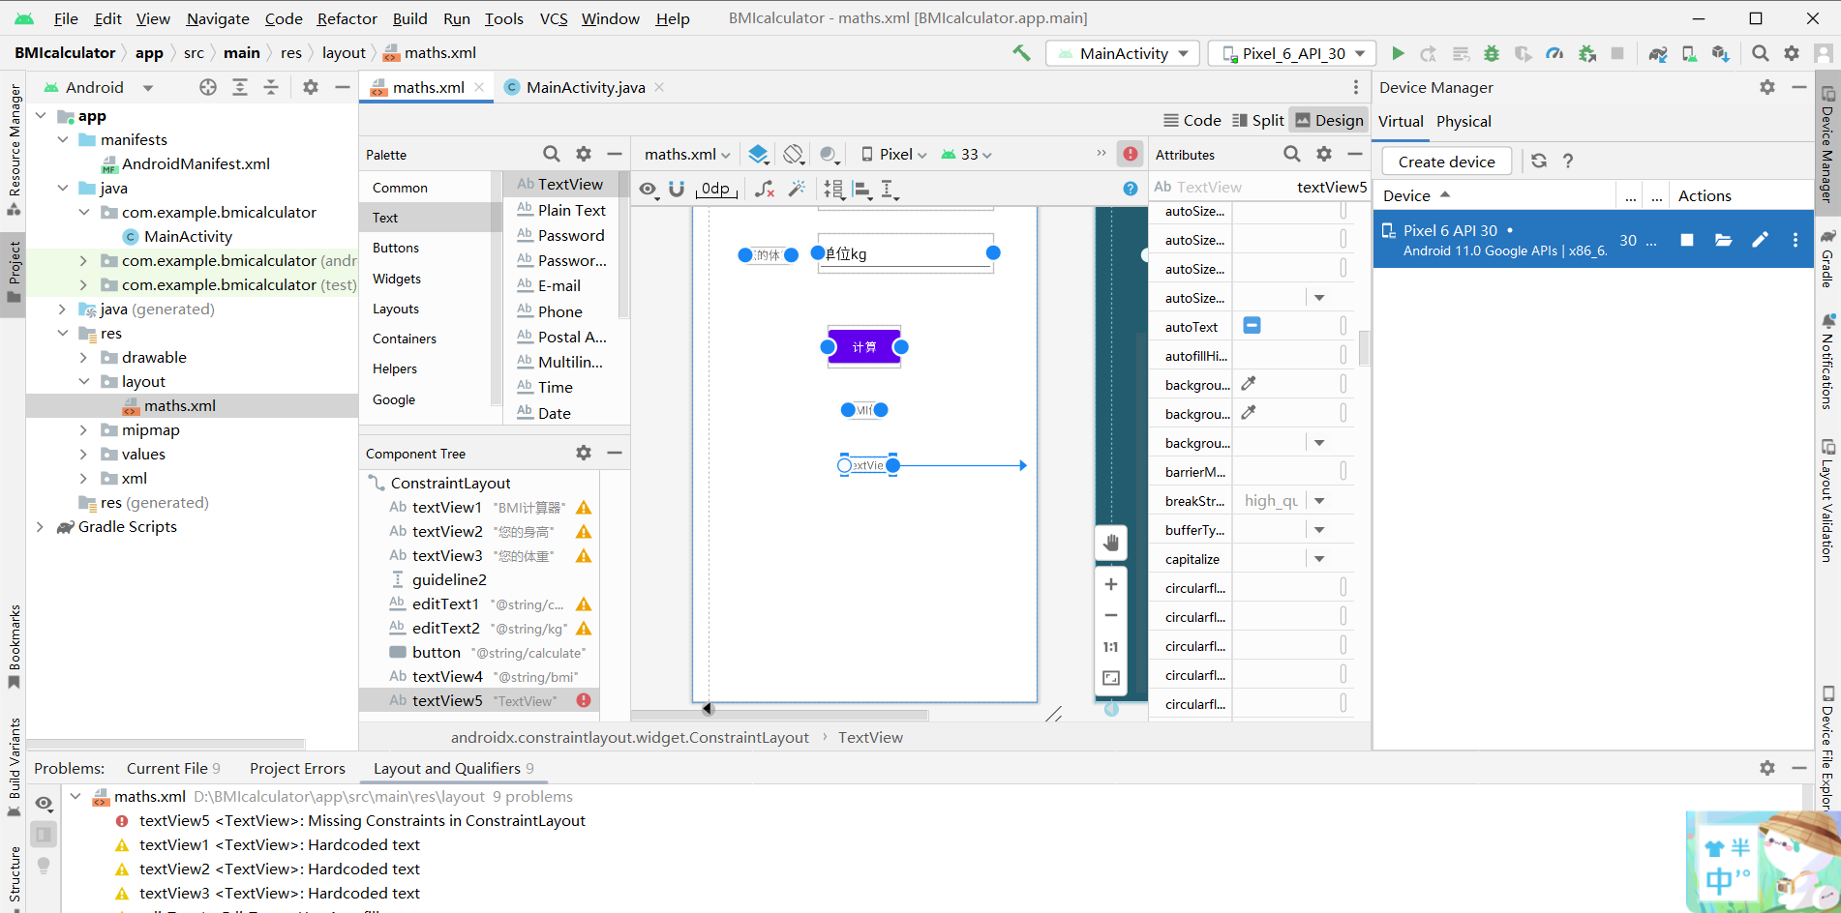The image size is (1841, 913).
Task: Switch editor to Split view
Action: pos(1258,120)
